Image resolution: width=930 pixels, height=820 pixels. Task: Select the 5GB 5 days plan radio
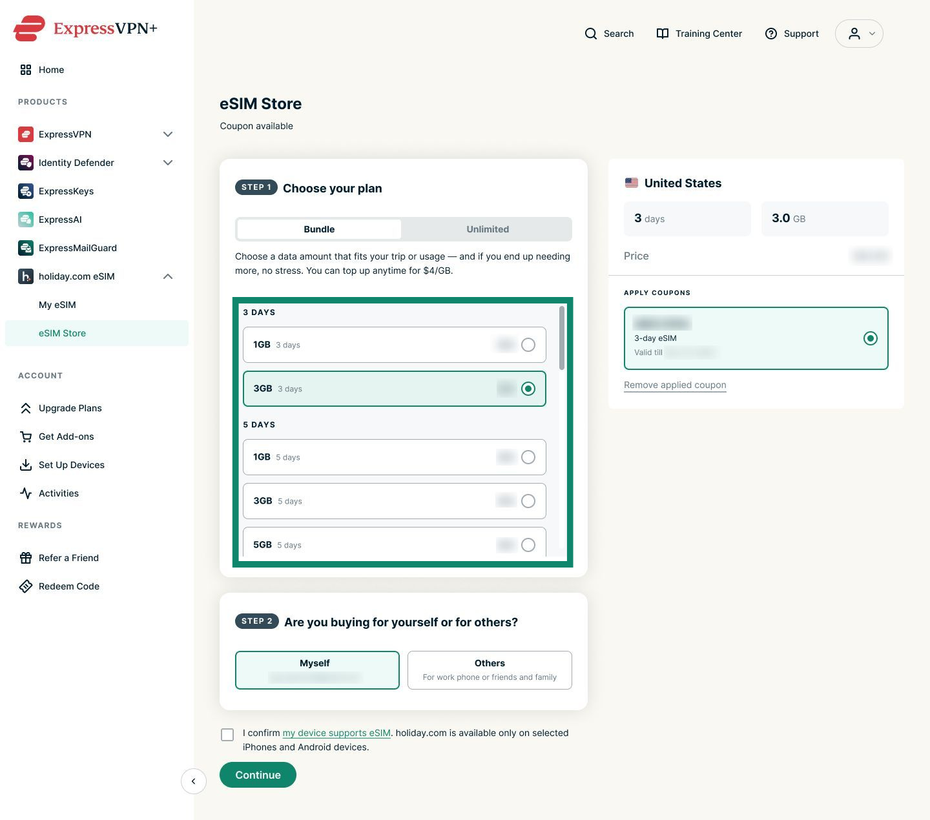click(x=528, y=545)
